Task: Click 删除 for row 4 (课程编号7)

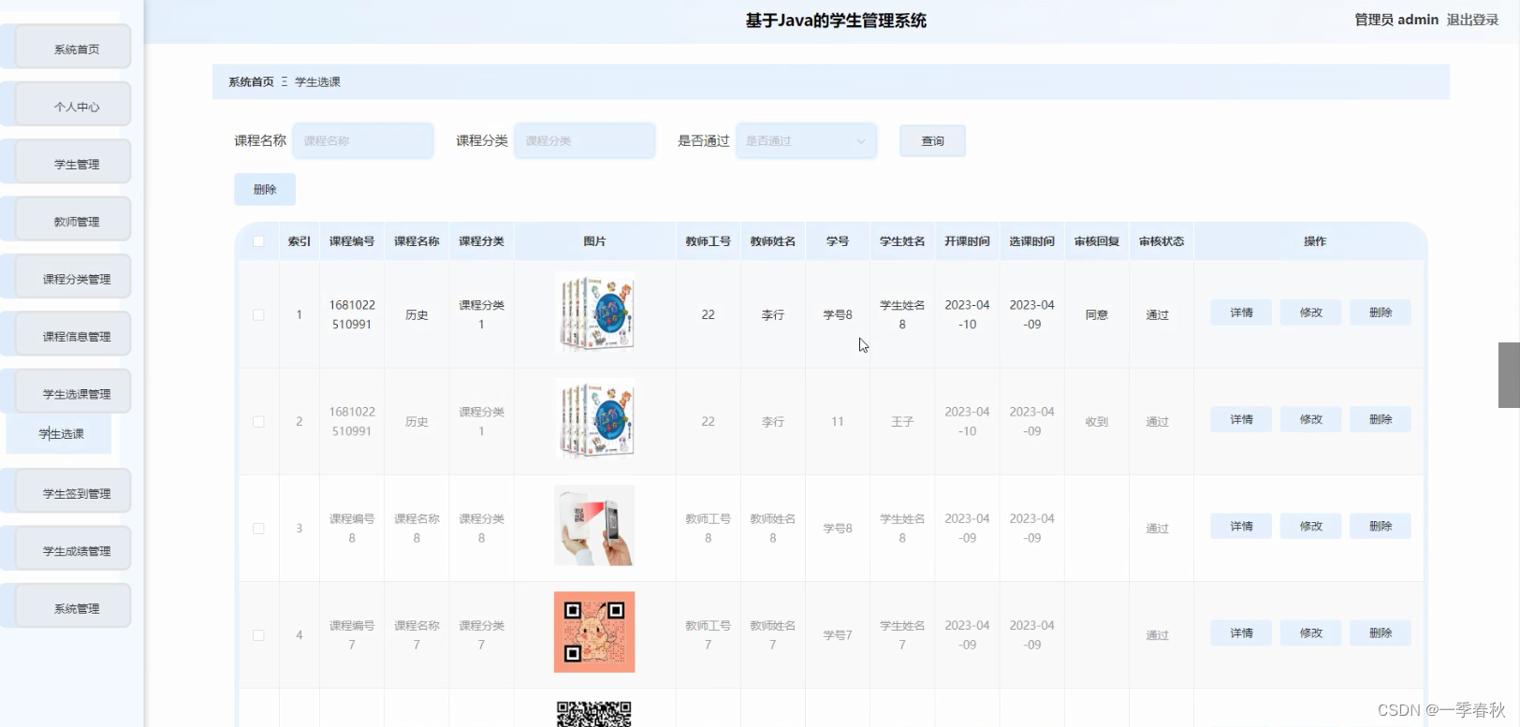Action: pos(1380,632)
